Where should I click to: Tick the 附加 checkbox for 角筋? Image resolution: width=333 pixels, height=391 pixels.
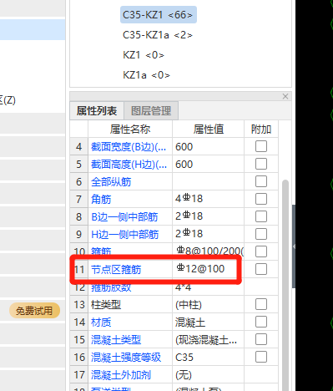(261, 199)
